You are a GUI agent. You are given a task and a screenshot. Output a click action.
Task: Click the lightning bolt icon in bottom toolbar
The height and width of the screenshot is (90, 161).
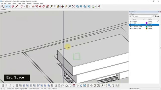click(102, 85)
